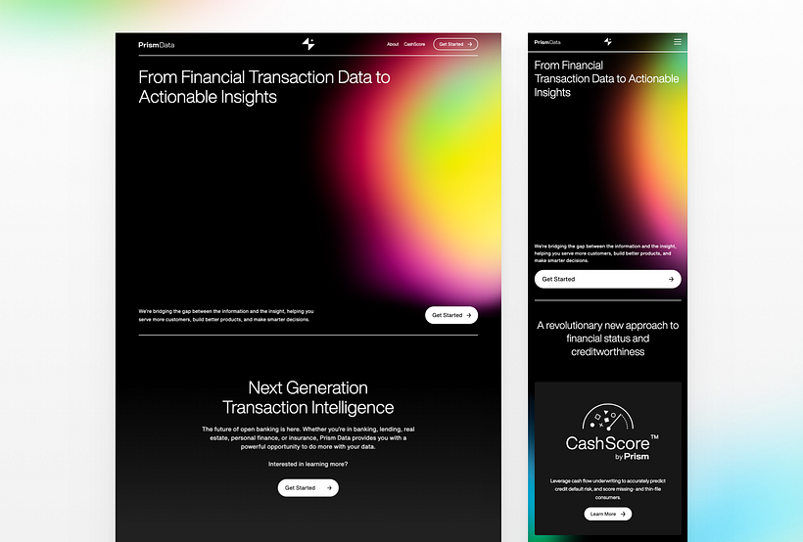
Task: Select desktop 'Next Generation Transaction Intelligence' heading
Action: [308, 397]
